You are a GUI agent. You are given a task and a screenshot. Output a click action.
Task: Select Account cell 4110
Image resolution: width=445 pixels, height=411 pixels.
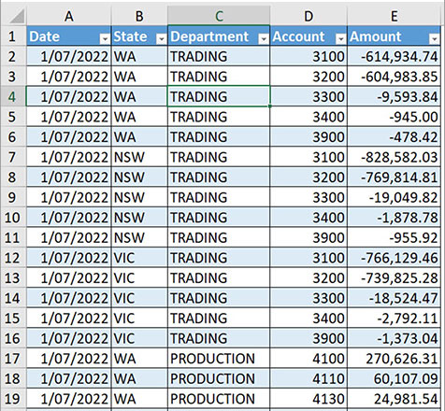(309, 378)
